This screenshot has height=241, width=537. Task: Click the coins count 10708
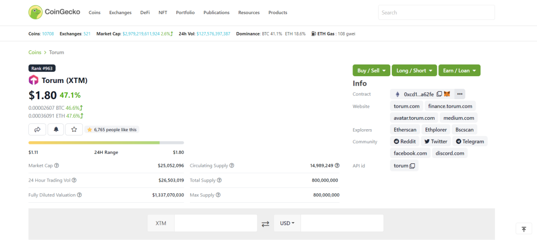coord(48,34)
